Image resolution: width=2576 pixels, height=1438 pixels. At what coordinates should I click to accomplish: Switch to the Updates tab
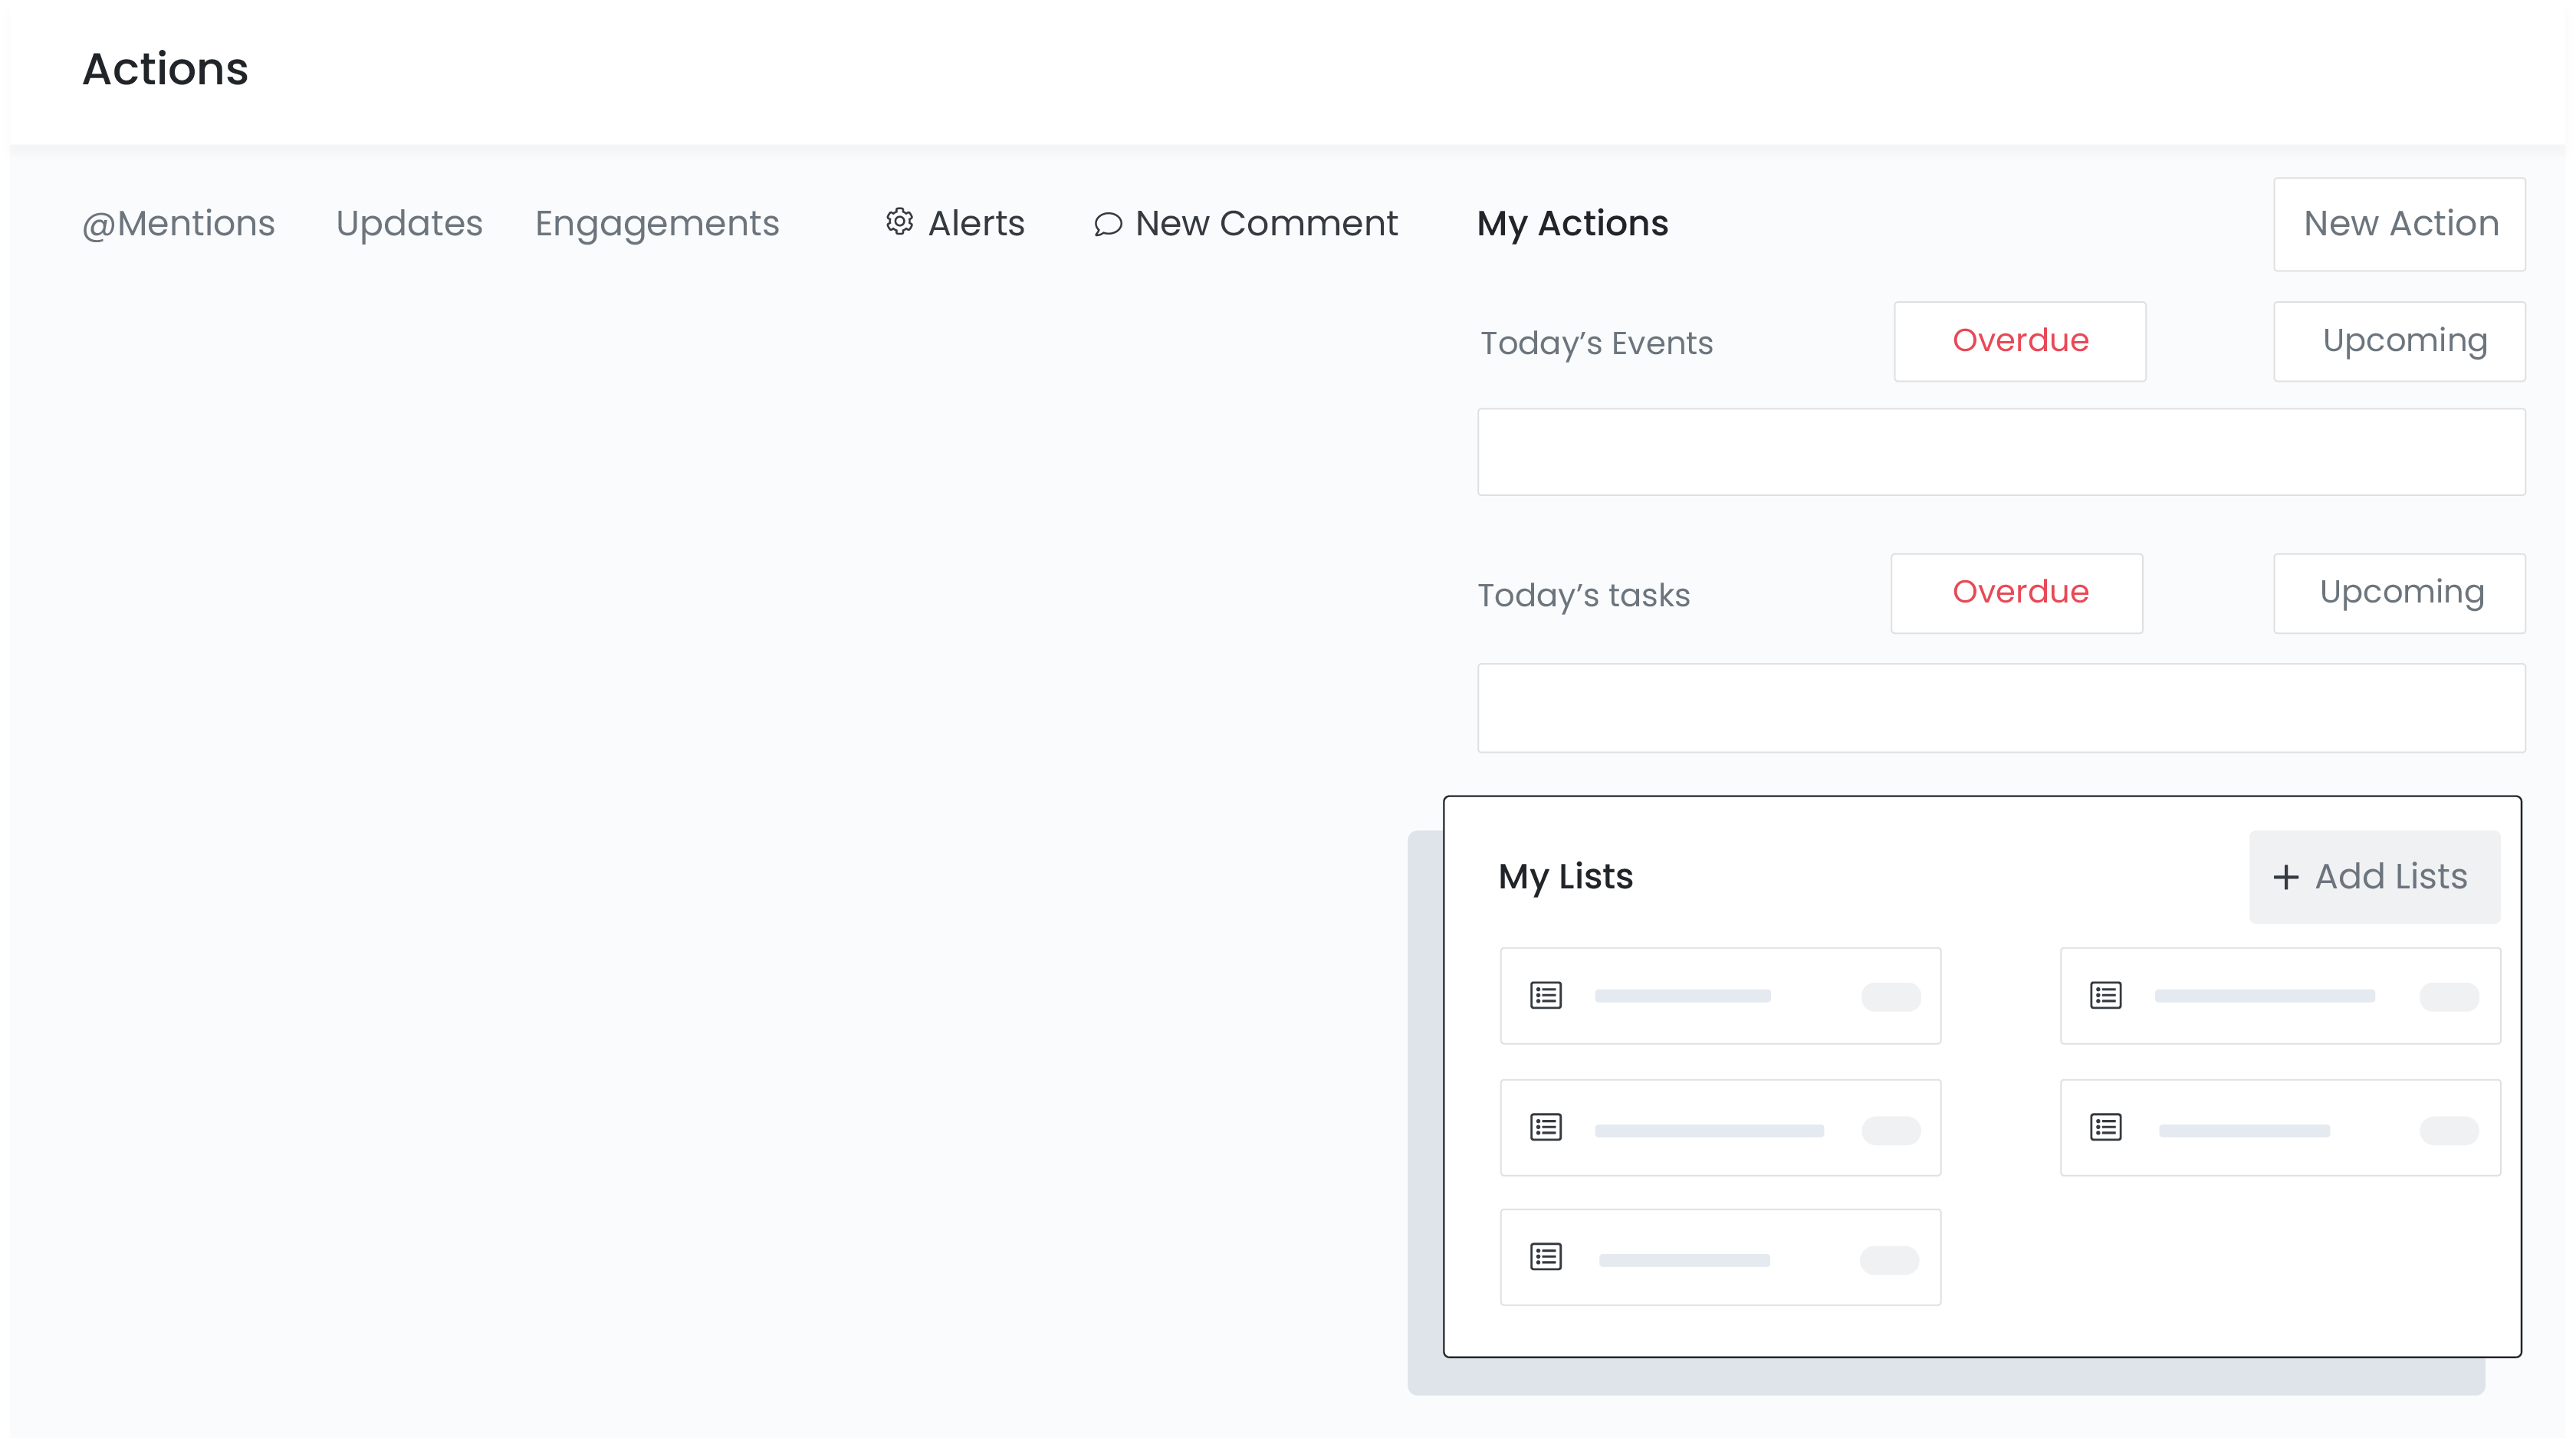(x=409, y=223)
